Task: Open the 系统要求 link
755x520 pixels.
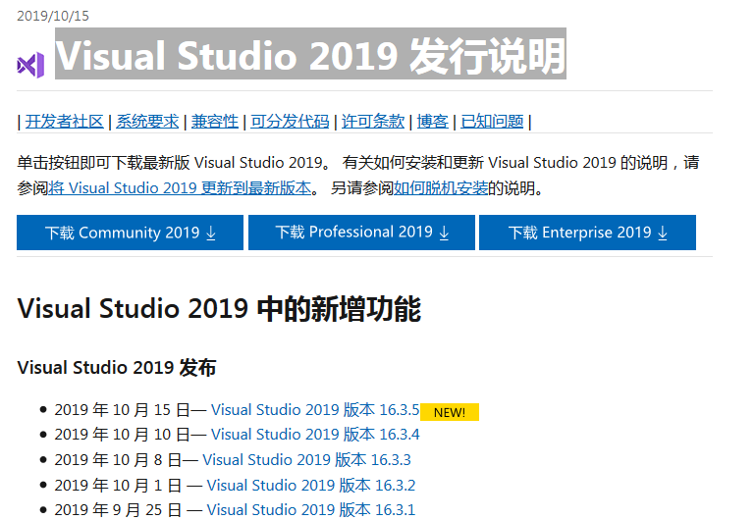Action: pos(147,122)
